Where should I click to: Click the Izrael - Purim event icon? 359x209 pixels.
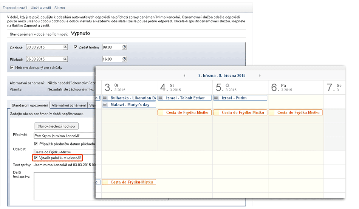217,98
